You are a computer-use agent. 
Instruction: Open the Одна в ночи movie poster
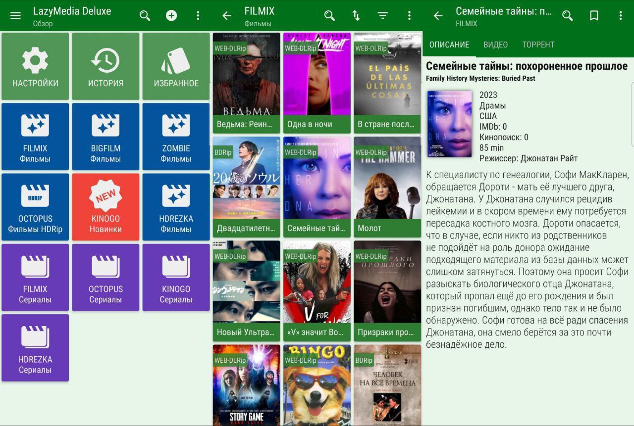pyautogui.click(x=317, y=83)
